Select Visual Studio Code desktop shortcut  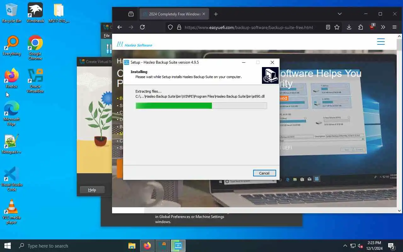[12, 179]
